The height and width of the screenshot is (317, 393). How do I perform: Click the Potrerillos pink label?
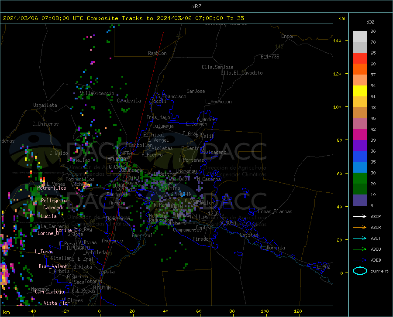pos(52,188)
